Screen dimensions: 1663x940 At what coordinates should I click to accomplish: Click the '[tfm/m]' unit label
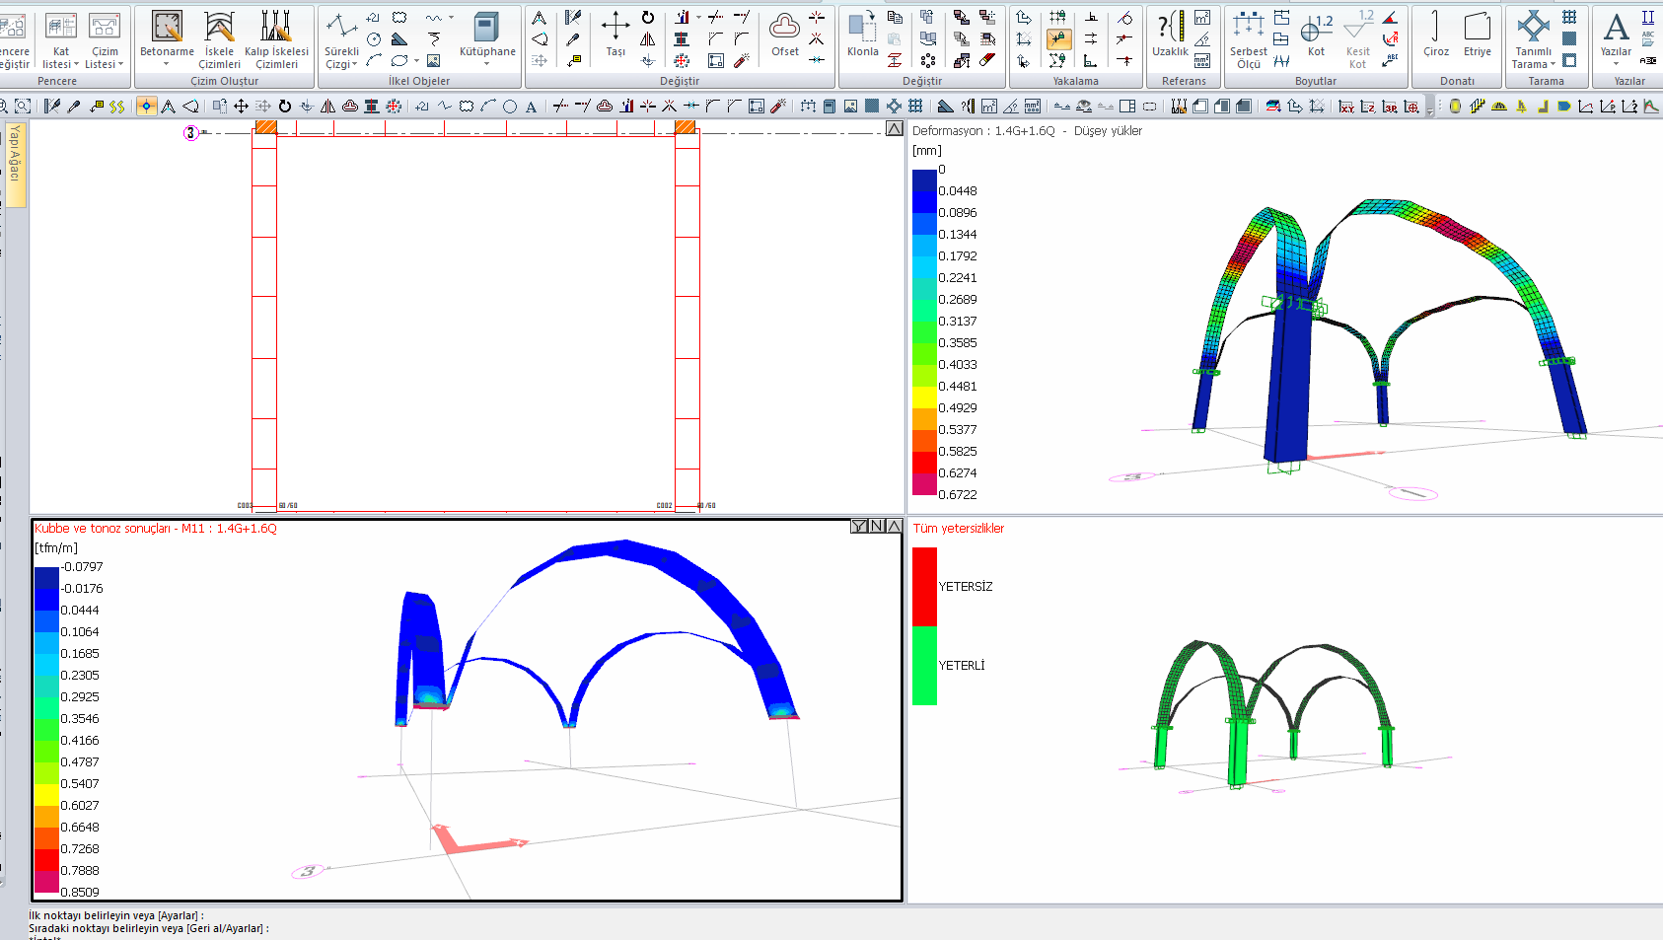point(56,547)
